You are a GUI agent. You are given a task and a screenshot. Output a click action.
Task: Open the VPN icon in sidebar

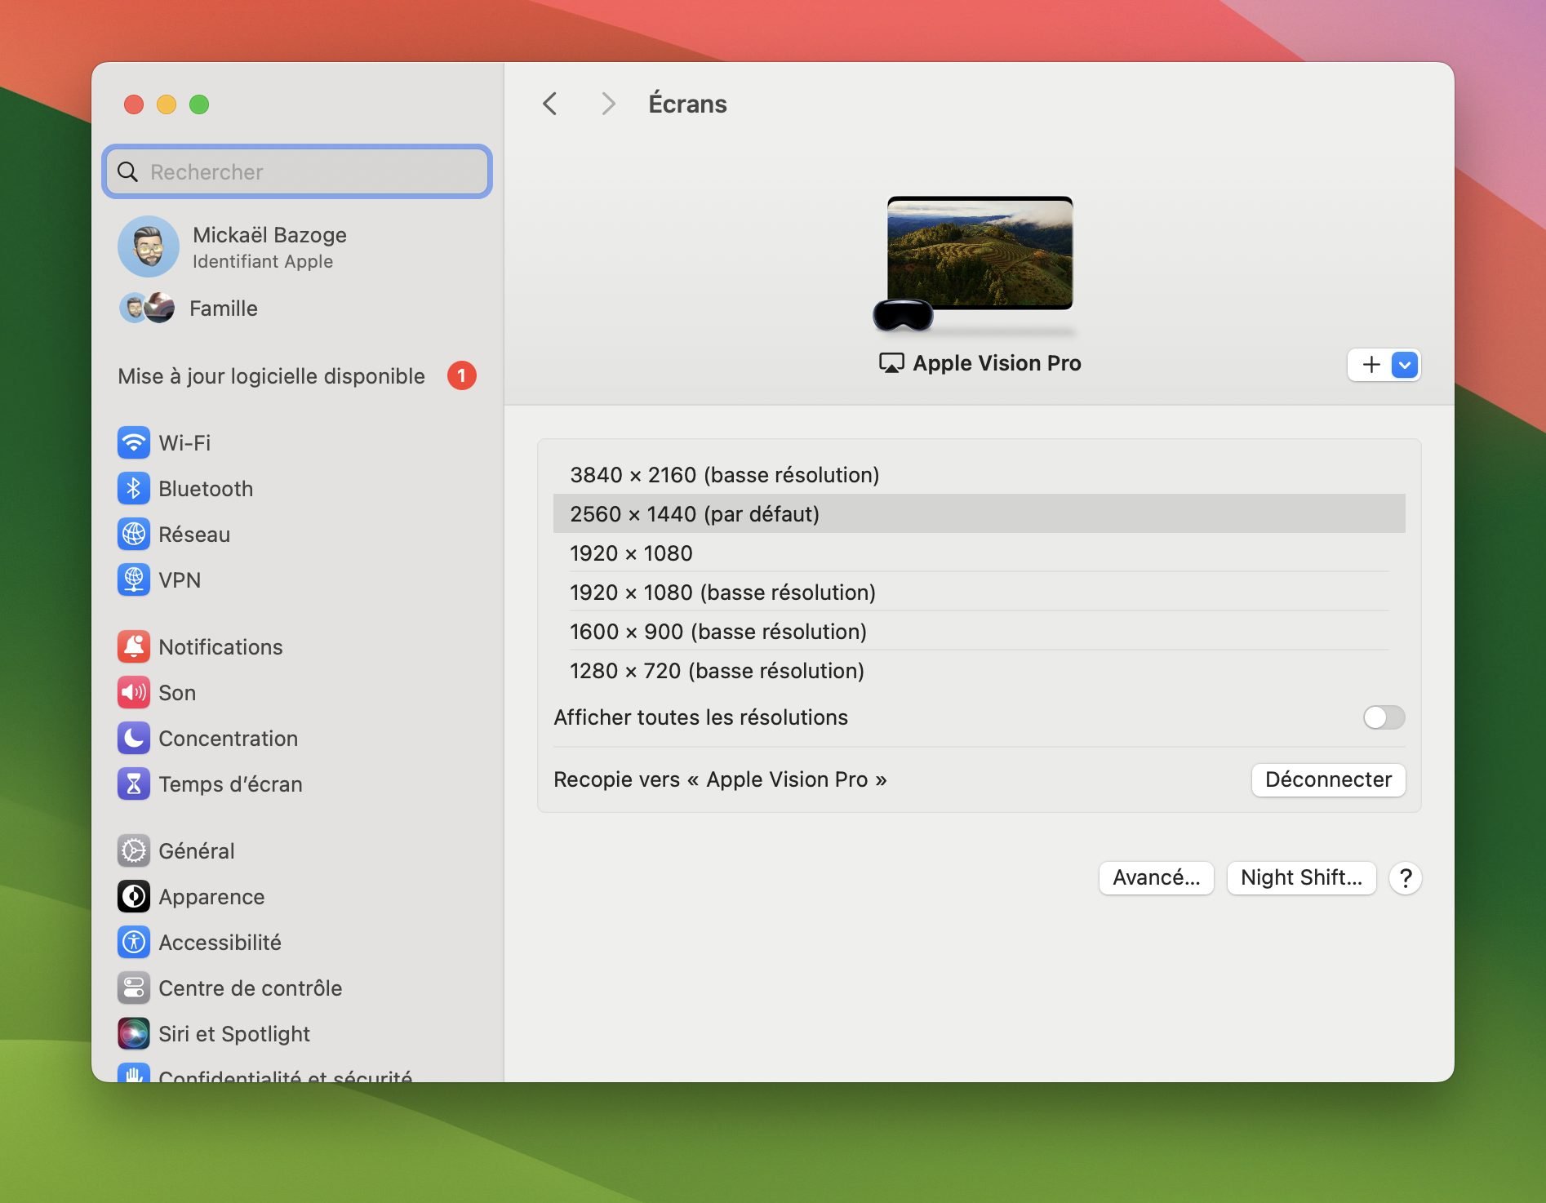[134, 580]
